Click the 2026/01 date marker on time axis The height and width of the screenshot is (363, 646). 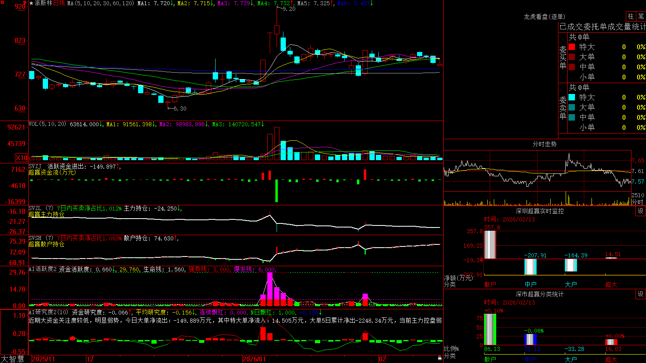click(x=254, y=359)
